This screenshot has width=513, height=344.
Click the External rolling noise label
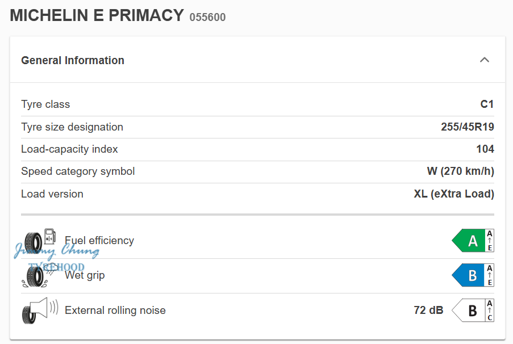[x=115, y=311]
